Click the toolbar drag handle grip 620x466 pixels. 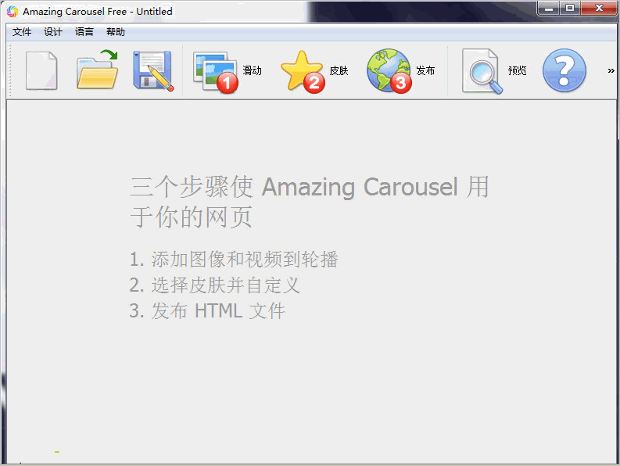(x=10, y=70)
